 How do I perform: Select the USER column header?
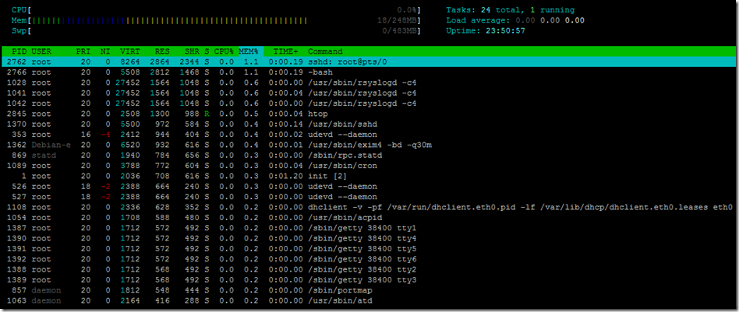(41, 51)
